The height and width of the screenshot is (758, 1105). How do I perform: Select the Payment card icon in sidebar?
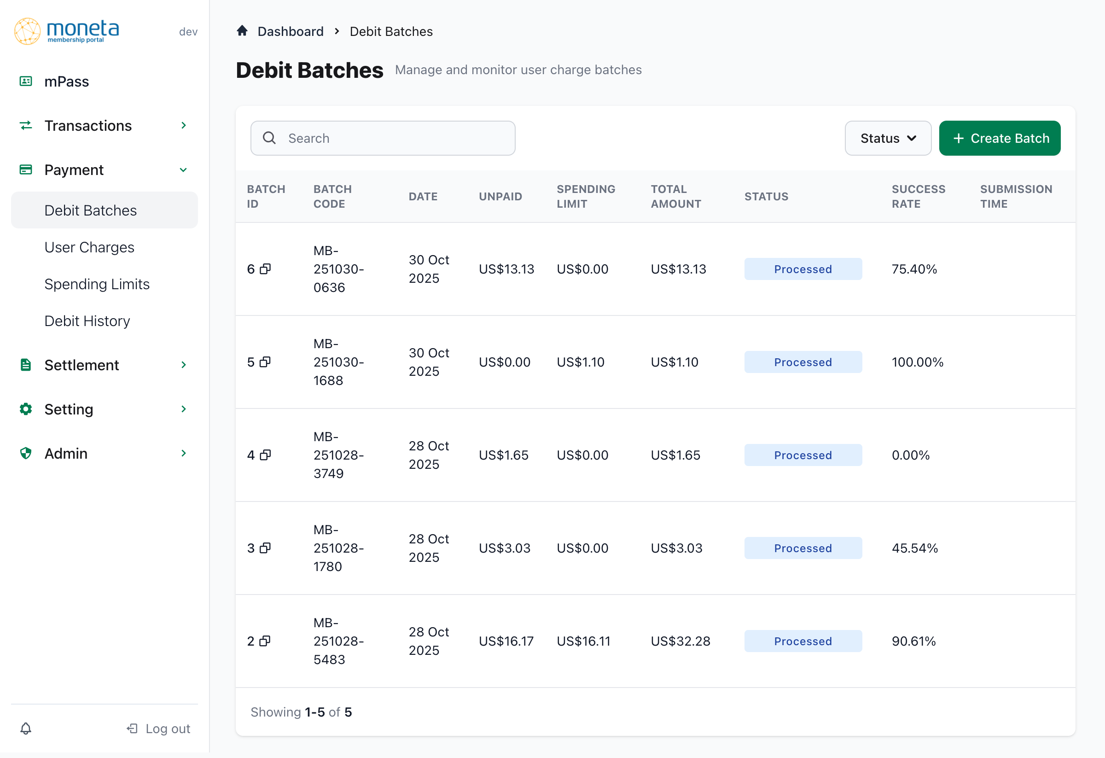click(x=26, y=170)
